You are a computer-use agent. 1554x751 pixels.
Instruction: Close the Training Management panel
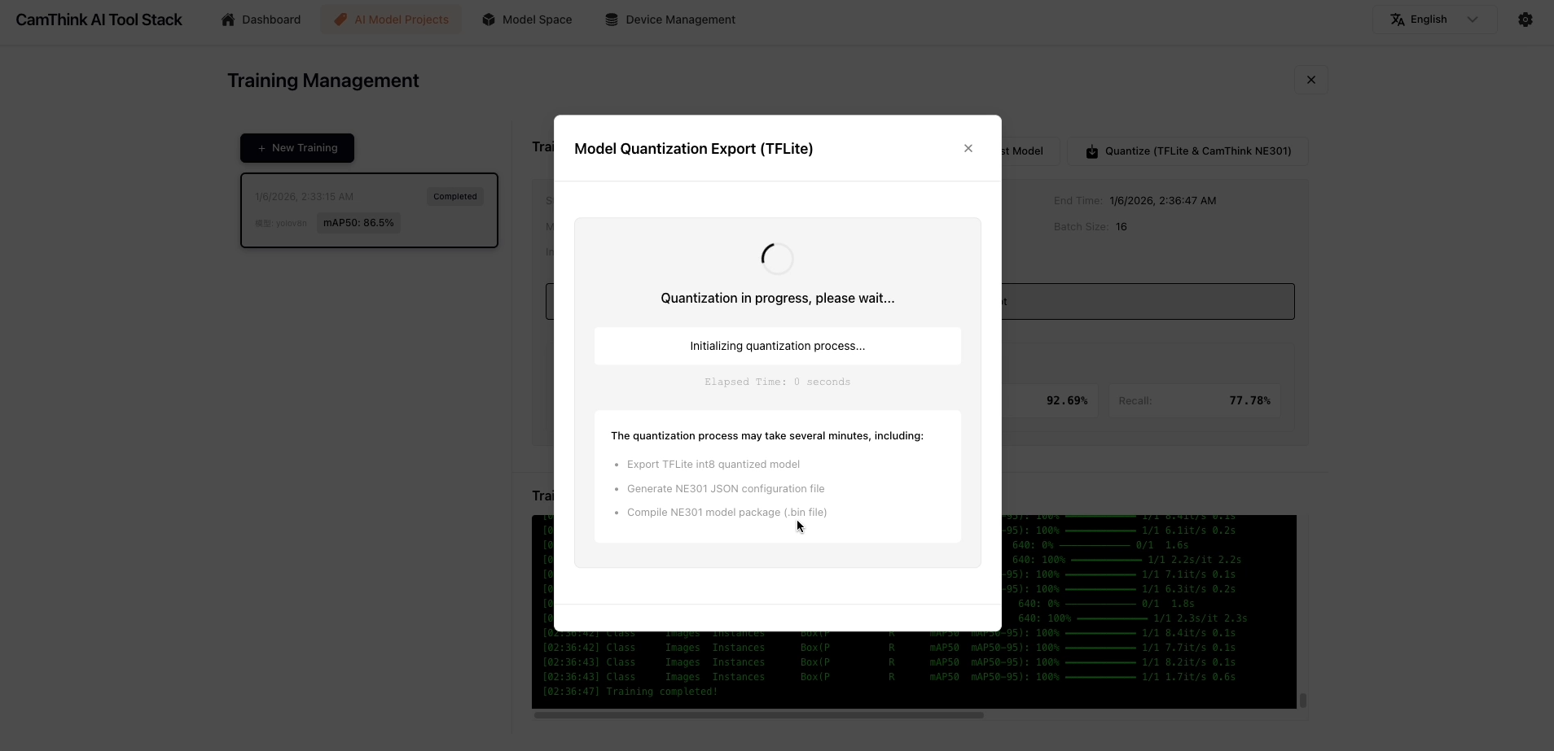1310,80
